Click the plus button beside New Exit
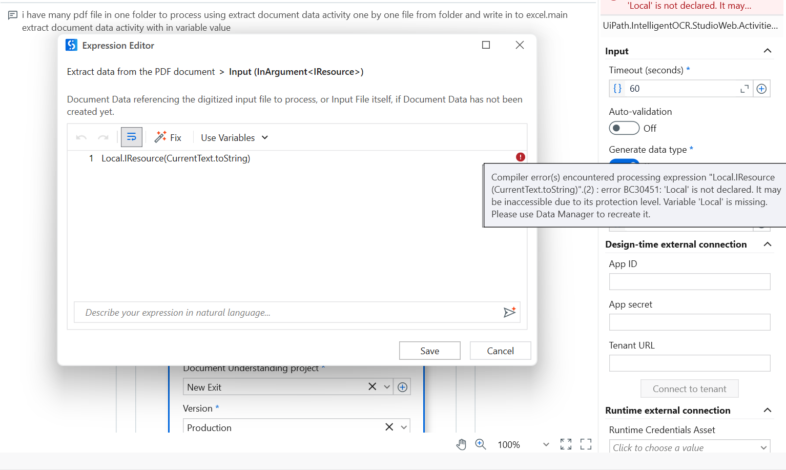786x470 pixels. click(x=403, y=387)
